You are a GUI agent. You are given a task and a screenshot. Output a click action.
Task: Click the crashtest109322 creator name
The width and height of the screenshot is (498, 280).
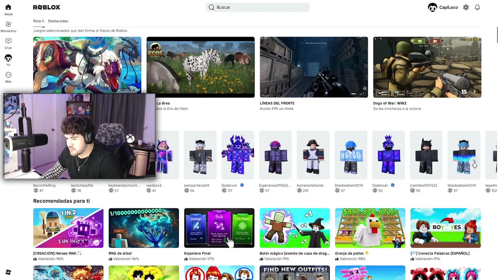pyautogui.click(x=423, y=185)
